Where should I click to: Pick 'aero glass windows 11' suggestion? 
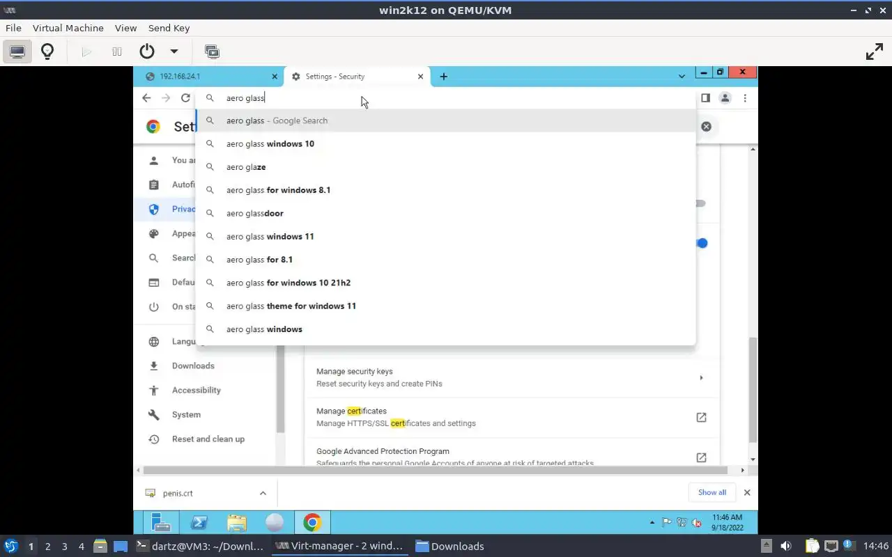(446, 236)
